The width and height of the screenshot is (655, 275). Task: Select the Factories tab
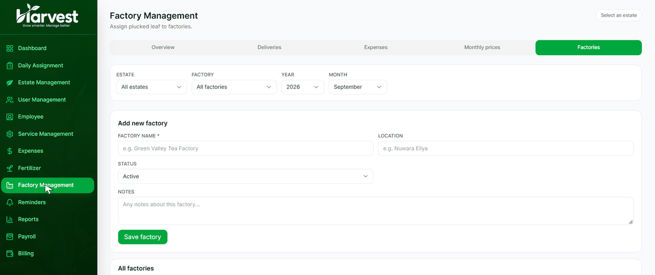[588, 47]
